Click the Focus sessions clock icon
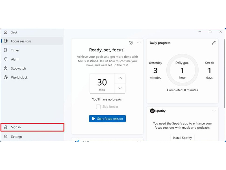Viewport: 226px width, 170px height. point(6,41)
